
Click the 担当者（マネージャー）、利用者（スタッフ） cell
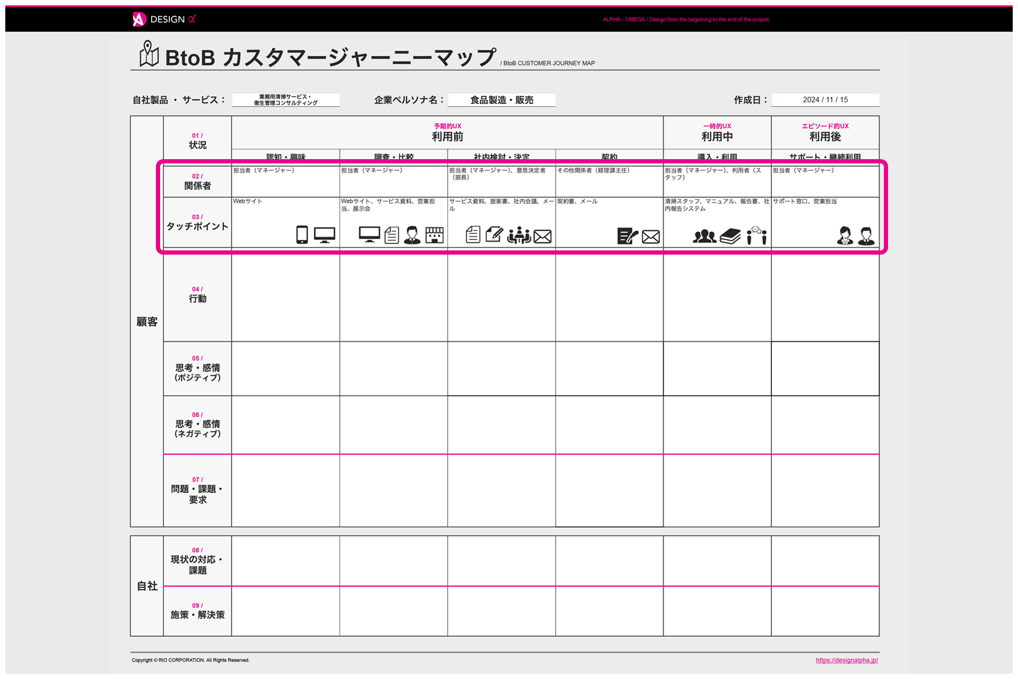point(717,182)
